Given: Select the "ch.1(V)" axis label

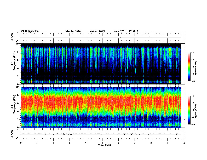Looking at the screenshot, I should [13, 37].
